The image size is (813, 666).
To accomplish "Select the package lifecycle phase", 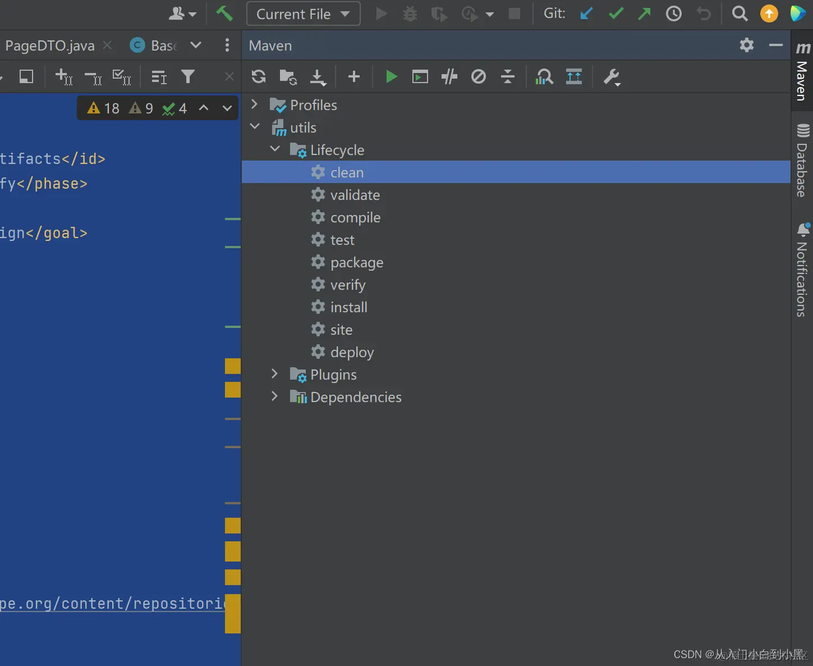I will [516, 262].
